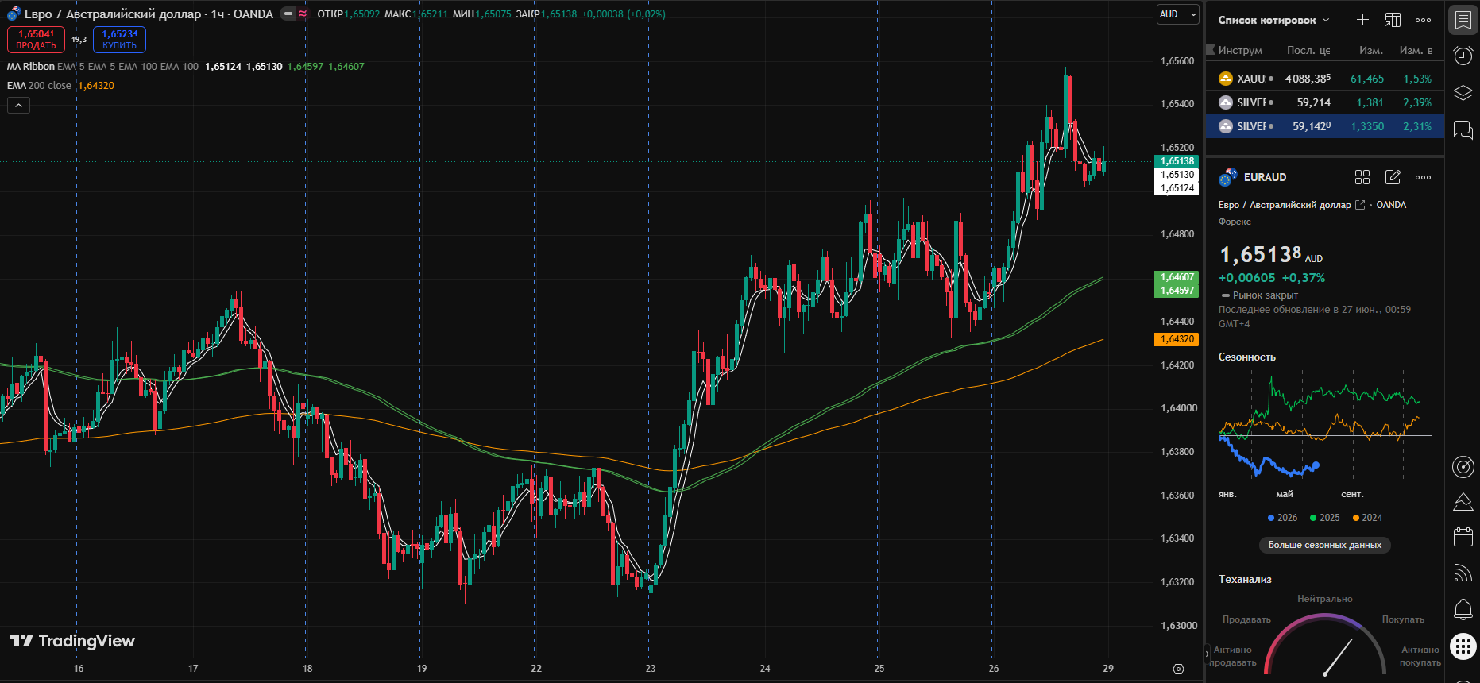Sort by the Изм. % column header

tap(1416, 50)
